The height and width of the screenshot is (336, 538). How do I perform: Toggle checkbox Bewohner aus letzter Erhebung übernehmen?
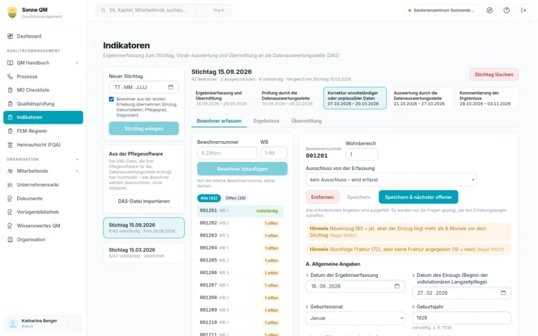(x=111, y=99)
